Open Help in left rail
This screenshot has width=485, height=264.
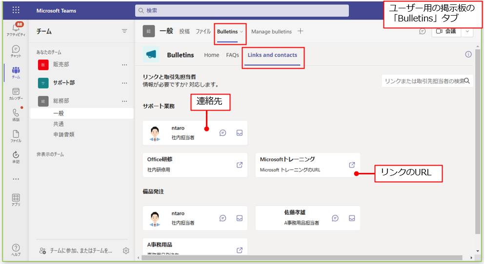point(16,249)
